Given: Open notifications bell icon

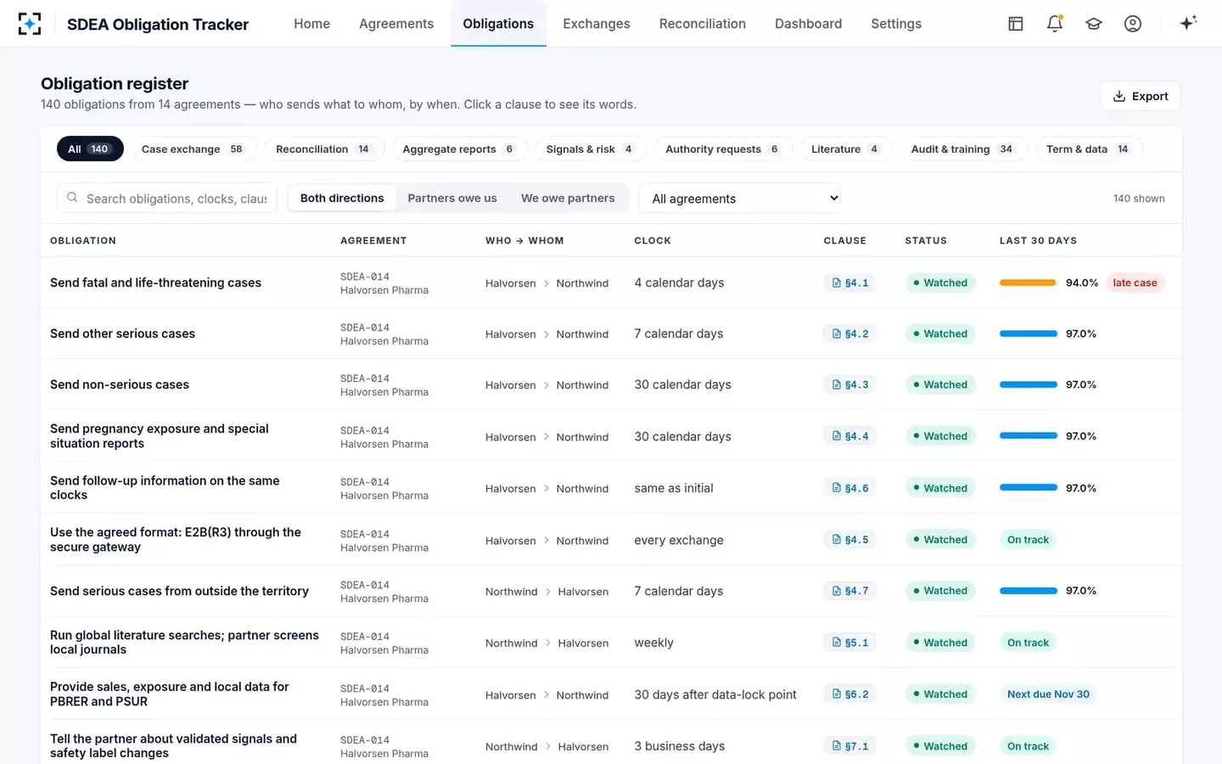Looking at the screenshot, I should 1055,24.
